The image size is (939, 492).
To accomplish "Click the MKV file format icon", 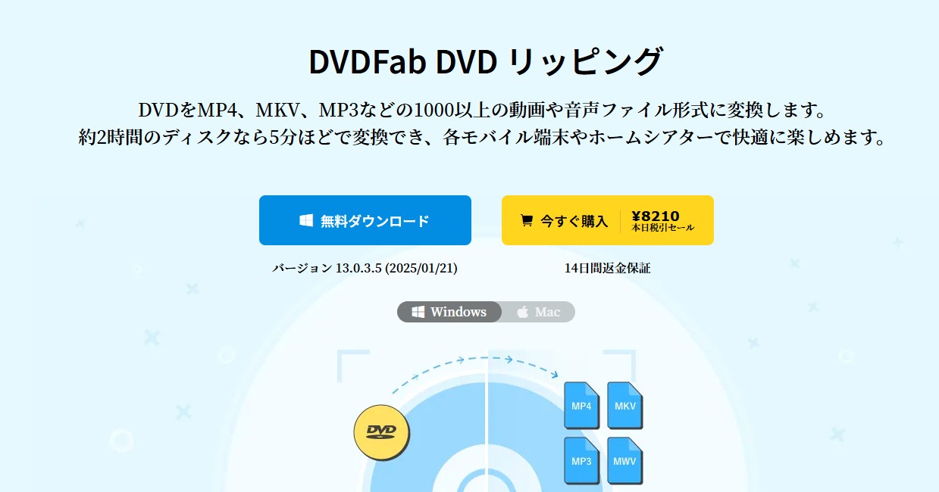I will click(624, 406).
